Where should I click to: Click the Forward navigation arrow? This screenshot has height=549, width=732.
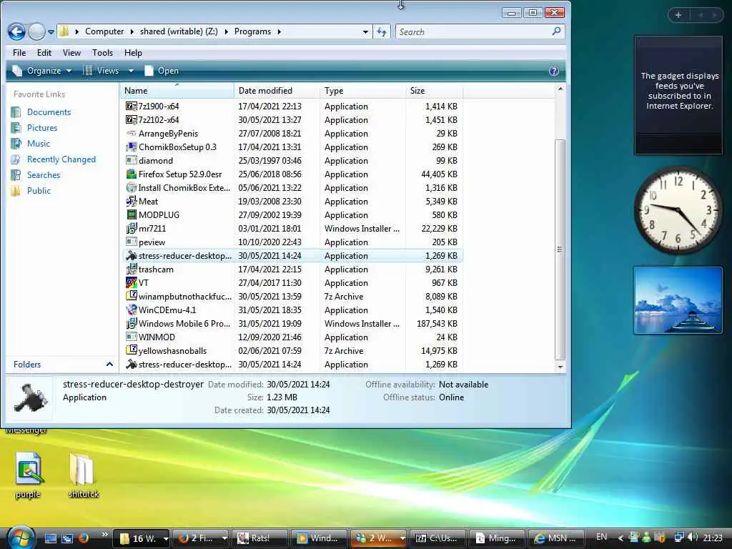36,31
